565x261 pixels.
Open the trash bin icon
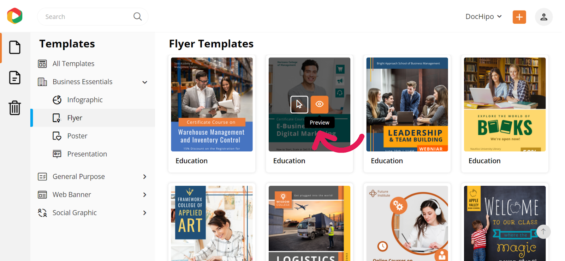(x=15, y=108)
